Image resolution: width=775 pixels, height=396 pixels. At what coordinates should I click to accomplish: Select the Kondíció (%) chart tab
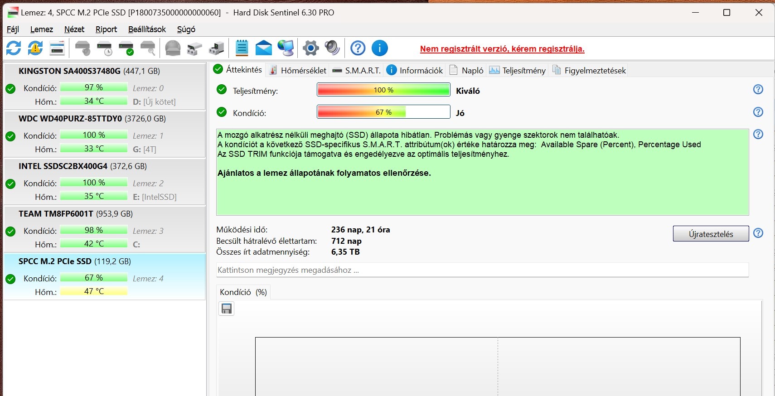pos(243,292)
